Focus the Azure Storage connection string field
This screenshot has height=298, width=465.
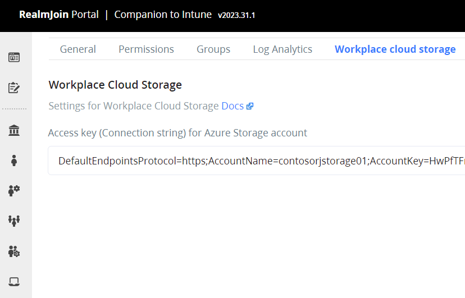click(258, 161)
